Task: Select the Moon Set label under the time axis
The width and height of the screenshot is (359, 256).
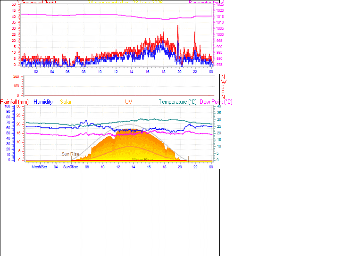Action: [39, 167]
